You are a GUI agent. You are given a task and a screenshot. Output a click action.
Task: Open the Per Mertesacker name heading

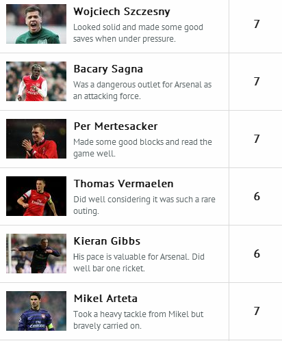pyautogui.click(x=116, y=126)
